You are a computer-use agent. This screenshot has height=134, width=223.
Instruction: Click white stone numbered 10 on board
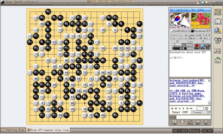pyautogui.click(x=103, y=30)
